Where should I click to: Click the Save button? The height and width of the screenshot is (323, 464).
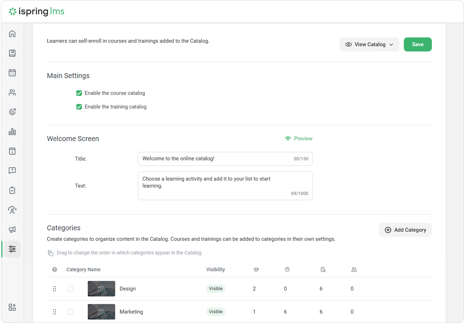pyautogui.click(x=417, y=44)
